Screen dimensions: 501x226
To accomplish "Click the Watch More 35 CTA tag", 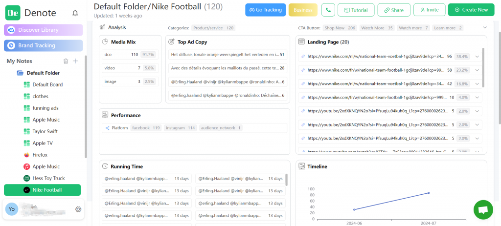I will tap(377, 28).
